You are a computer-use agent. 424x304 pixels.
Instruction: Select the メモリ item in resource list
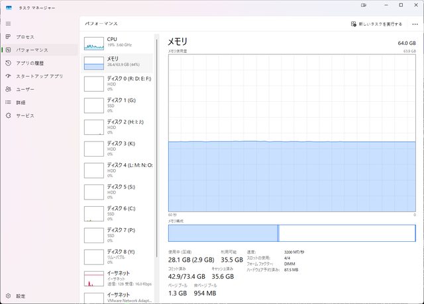click(118, 63)
